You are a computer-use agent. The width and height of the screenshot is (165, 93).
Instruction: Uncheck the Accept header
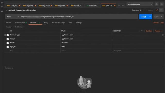[x=8, y=39]
